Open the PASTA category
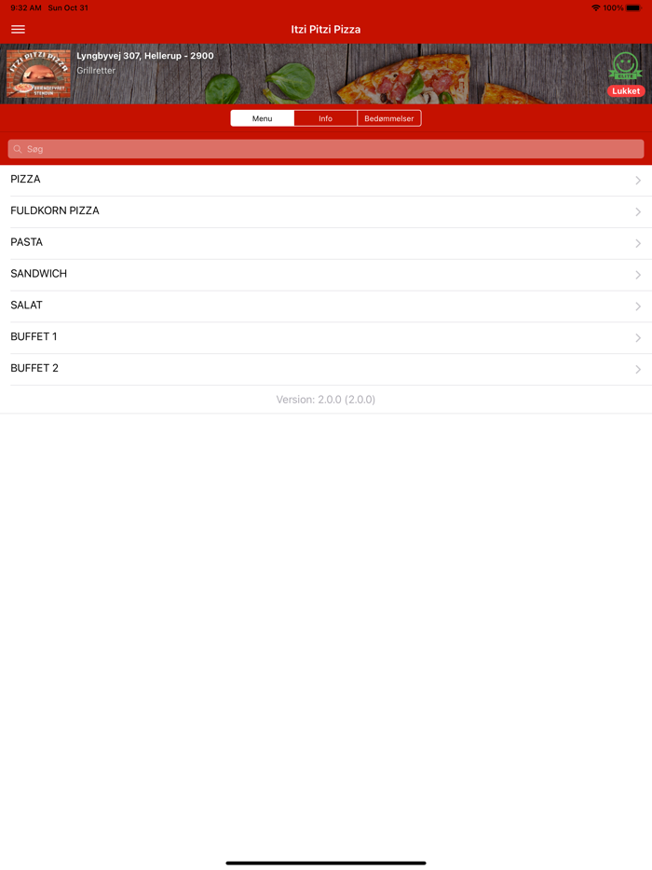The height and width of the screenshot is (870, 652). pos(326,243)
